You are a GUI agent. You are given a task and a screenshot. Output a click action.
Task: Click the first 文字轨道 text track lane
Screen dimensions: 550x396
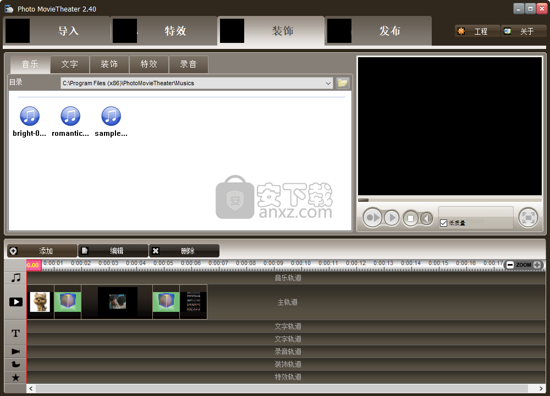pos(286,326)
